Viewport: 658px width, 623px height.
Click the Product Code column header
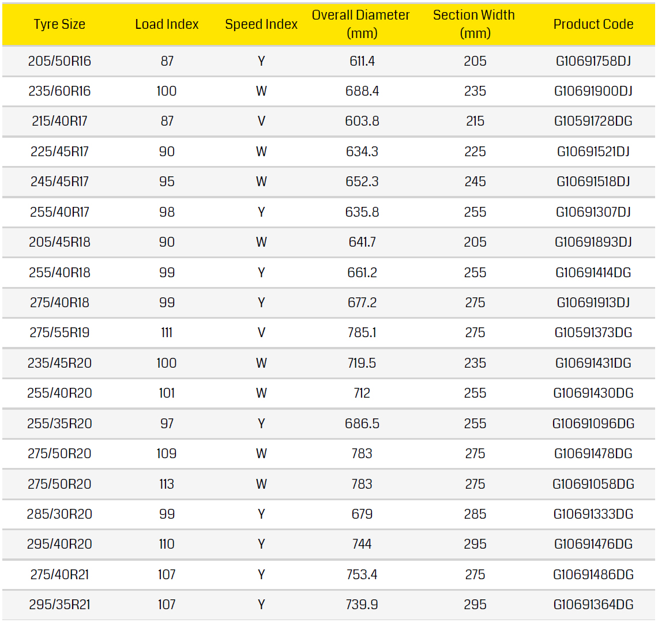[x=593, y=24]
